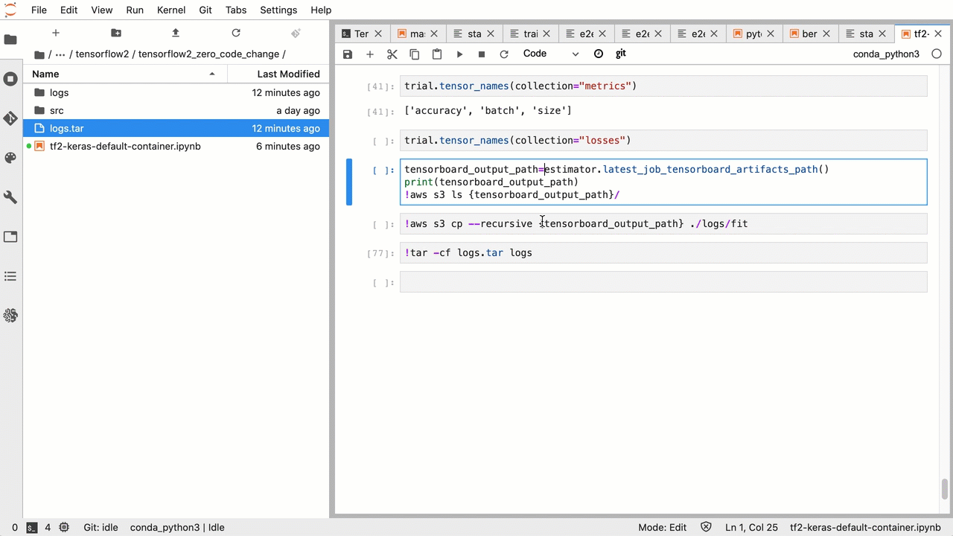Toggle the extension manager panel at sidebar bottom
This screenshot has width=953, height=536.
pyautogui.click(x=10, y=316)
